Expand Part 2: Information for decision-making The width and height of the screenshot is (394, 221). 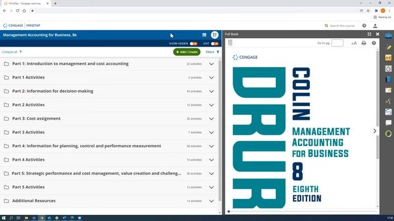[x=212, y=91]
